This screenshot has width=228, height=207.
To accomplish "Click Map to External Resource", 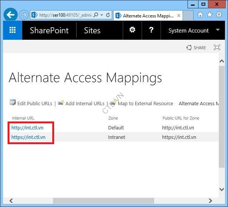I will tap(145, 103).
